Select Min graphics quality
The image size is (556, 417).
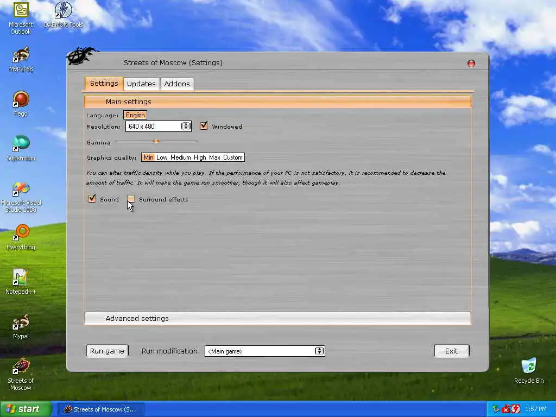coord(148,157)
